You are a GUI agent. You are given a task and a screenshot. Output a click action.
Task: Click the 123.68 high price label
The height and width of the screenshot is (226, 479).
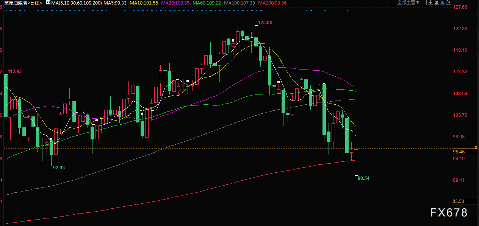coord(265,23)
